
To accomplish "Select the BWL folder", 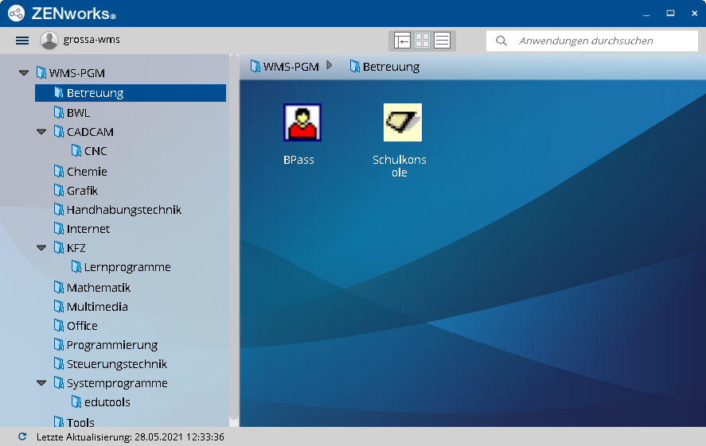I will click(72, 112).
